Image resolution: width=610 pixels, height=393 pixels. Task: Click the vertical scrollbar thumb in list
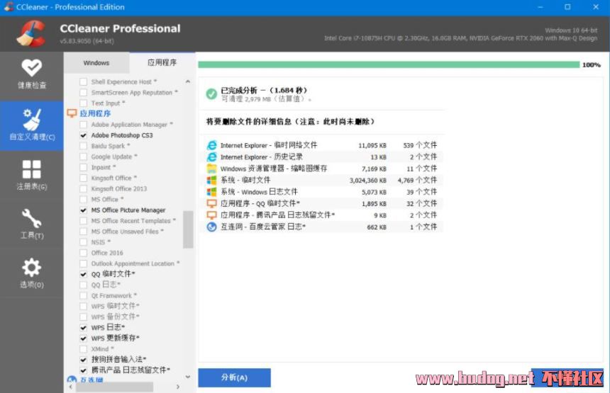pos(188,229)
